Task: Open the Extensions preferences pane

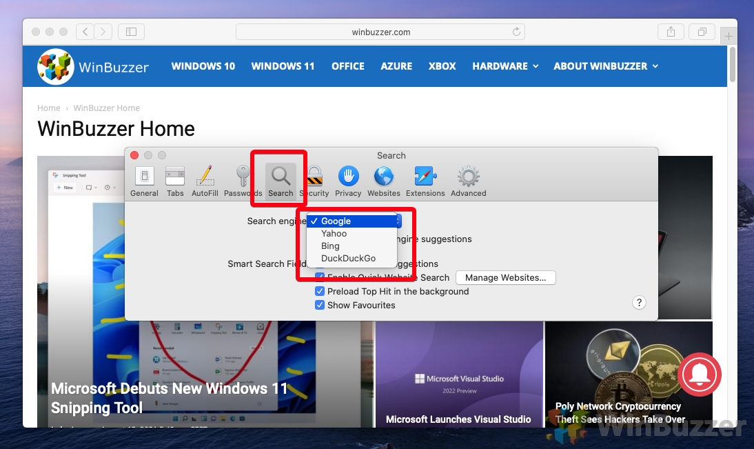Action: 425,181
